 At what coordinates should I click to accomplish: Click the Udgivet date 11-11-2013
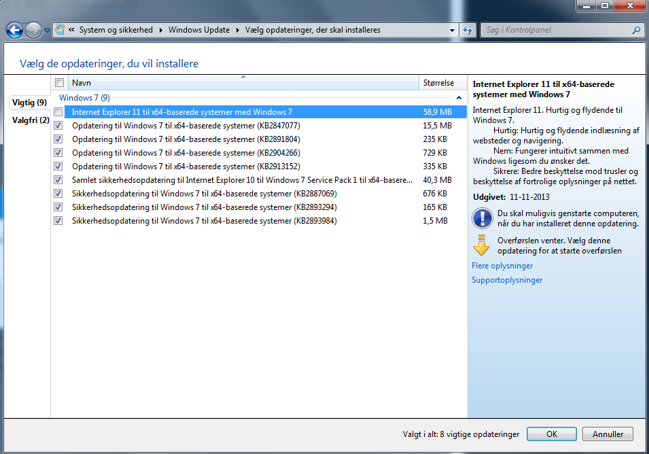(x=529, y=197)
